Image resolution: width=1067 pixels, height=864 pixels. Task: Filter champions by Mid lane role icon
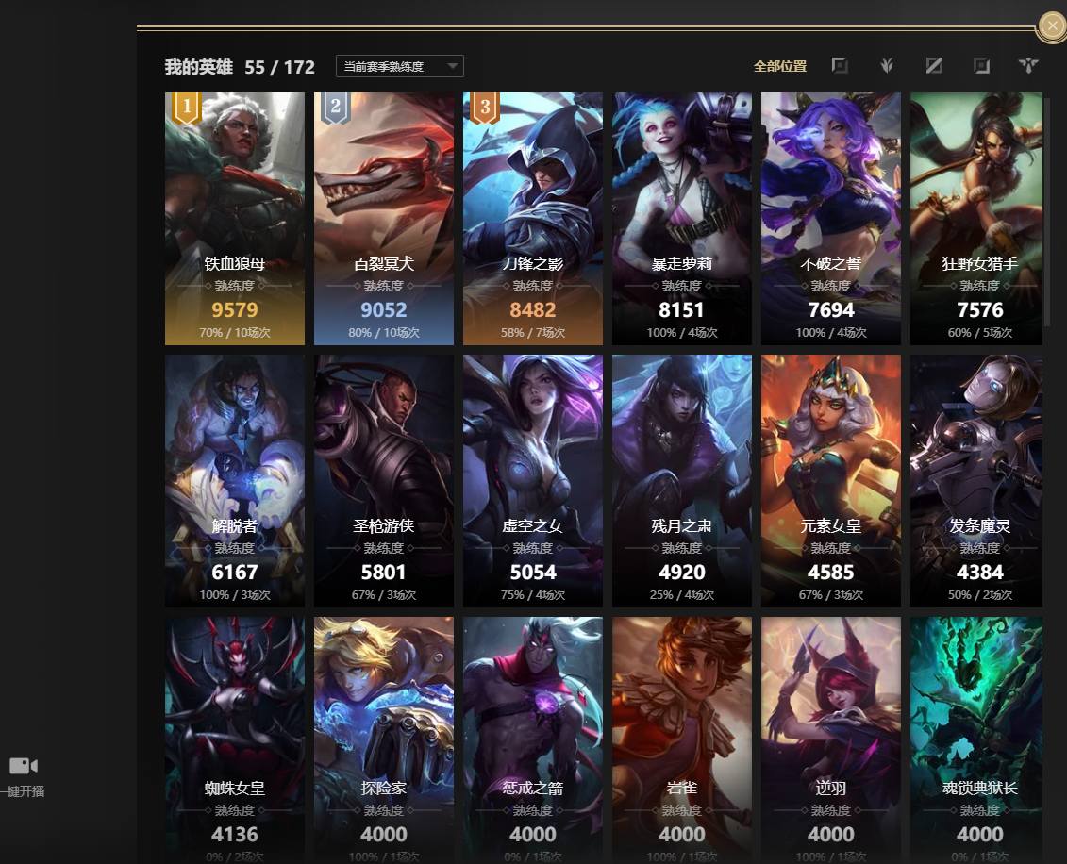[934, 65]
